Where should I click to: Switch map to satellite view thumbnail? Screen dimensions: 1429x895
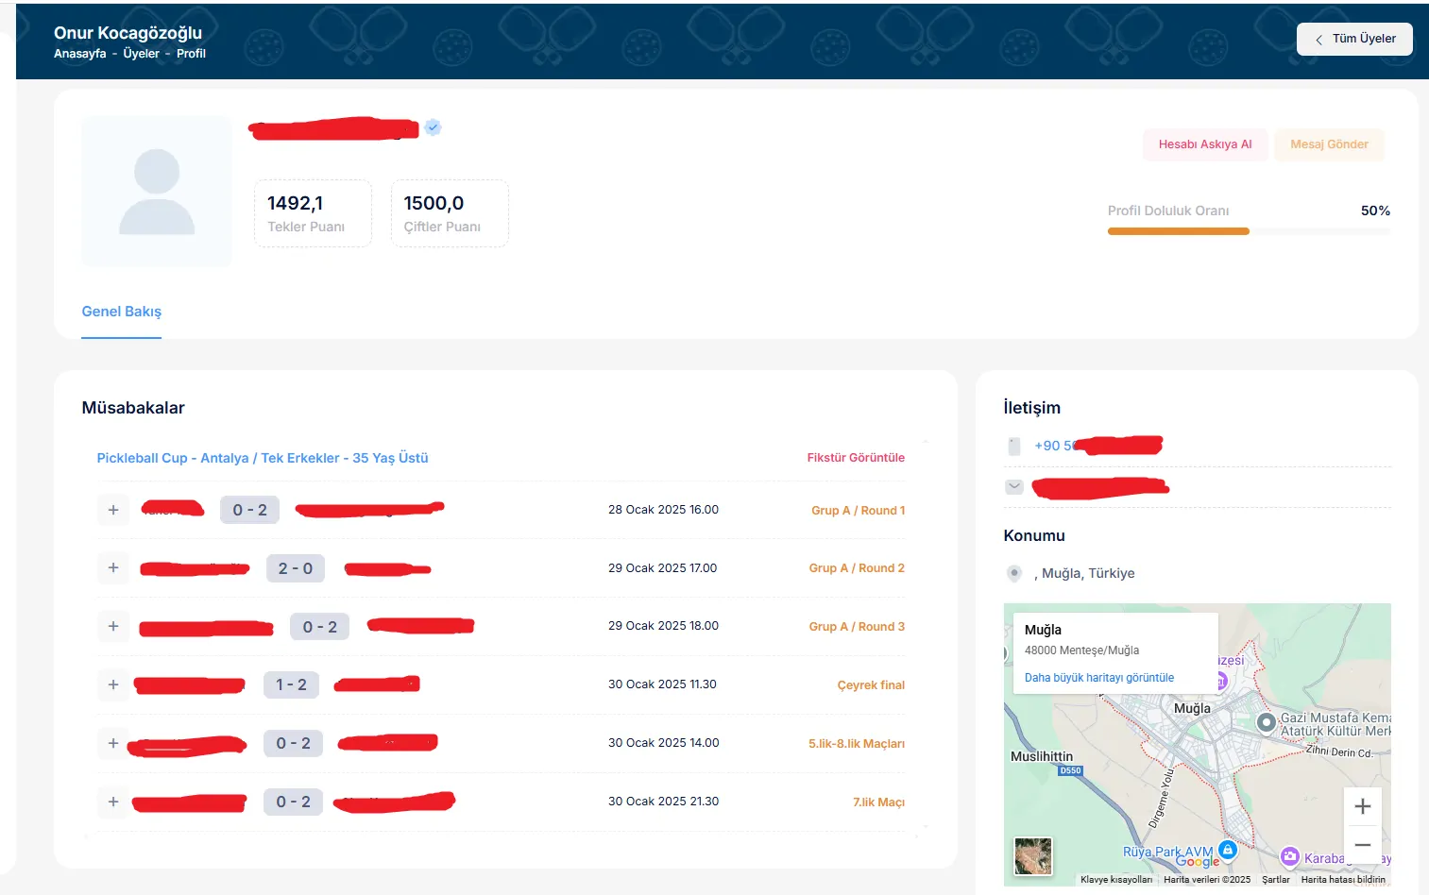click(1032, 856)
